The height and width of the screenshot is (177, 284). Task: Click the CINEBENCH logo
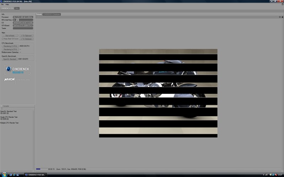[17, 70]
